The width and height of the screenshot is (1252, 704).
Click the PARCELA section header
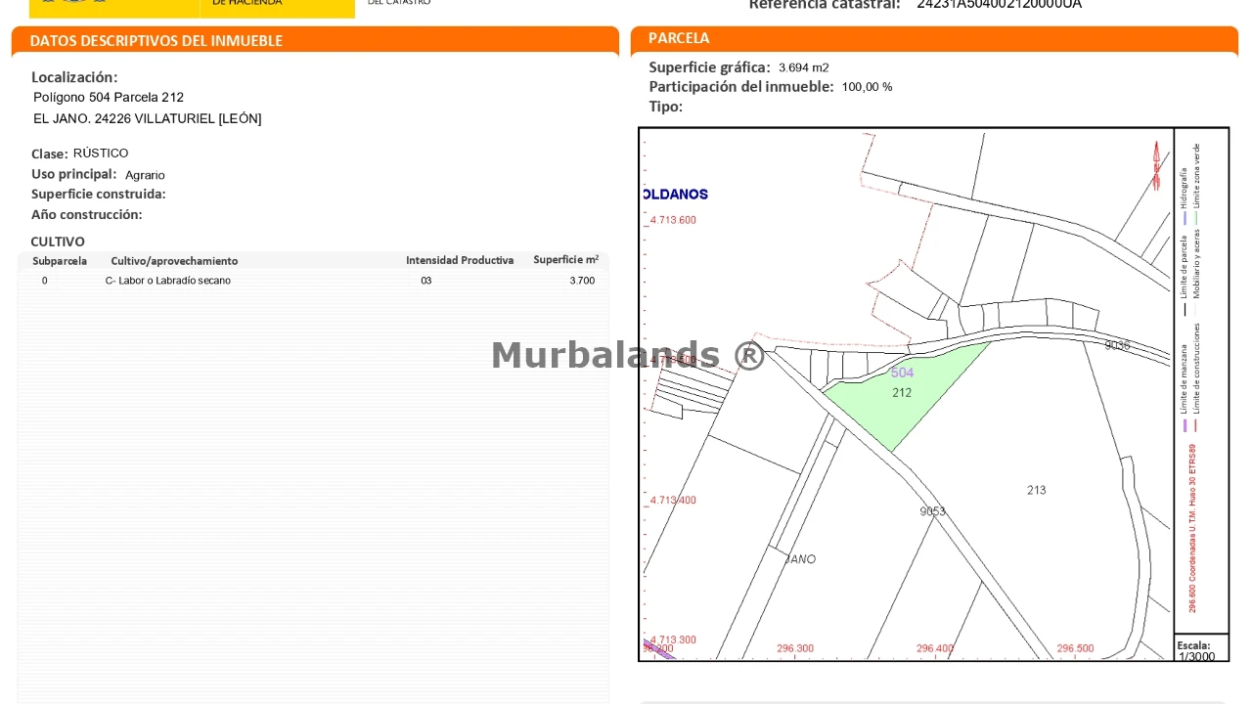pos(679,38)
